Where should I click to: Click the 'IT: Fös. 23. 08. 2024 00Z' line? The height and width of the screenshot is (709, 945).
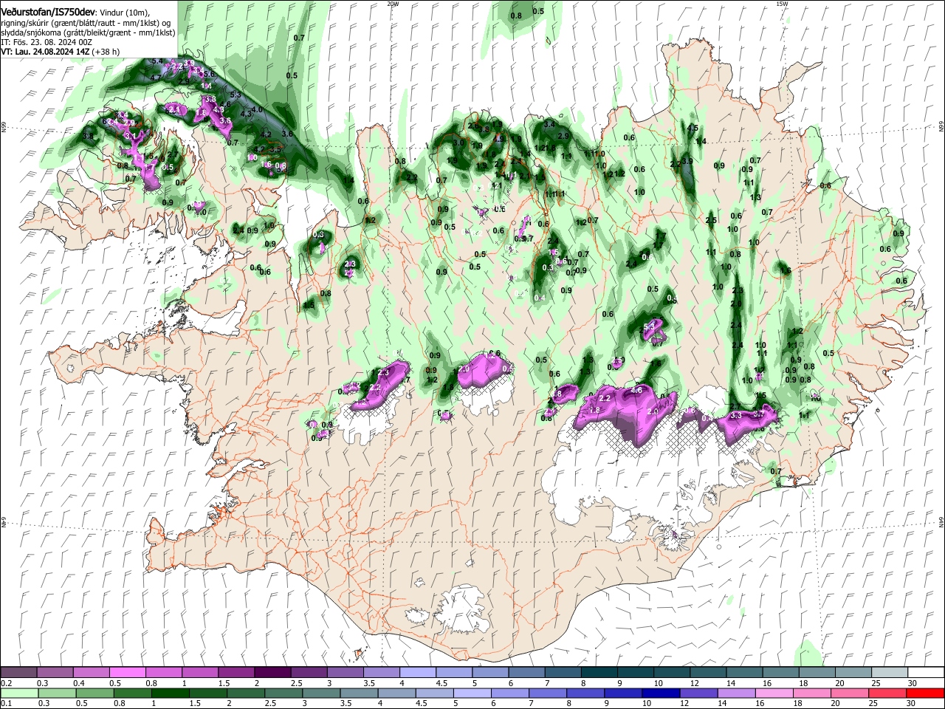pos(47,42)
